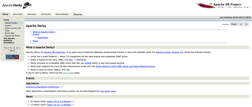Screen dimensions: 252x107
Task: Open Derby Wiki in the sidebar
Action: pos(10,33)
